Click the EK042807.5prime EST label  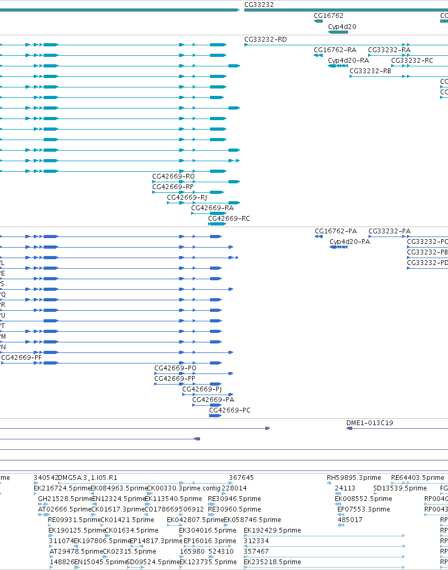tap(195, 520)
